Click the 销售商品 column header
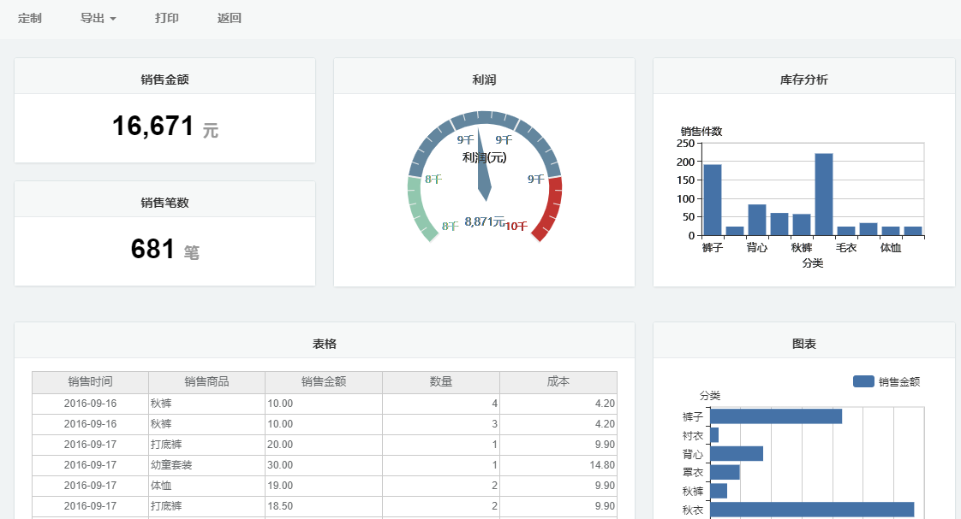The width and height of the screenshot is (961, 519). click(x=206, y=381)
